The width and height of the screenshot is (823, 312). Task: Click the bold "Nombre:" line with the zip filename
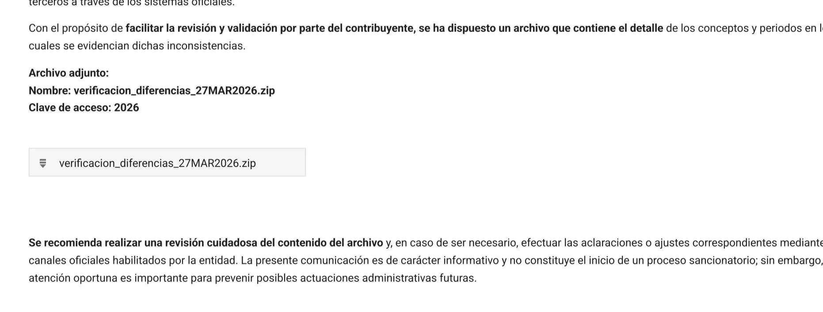[152, 91]
